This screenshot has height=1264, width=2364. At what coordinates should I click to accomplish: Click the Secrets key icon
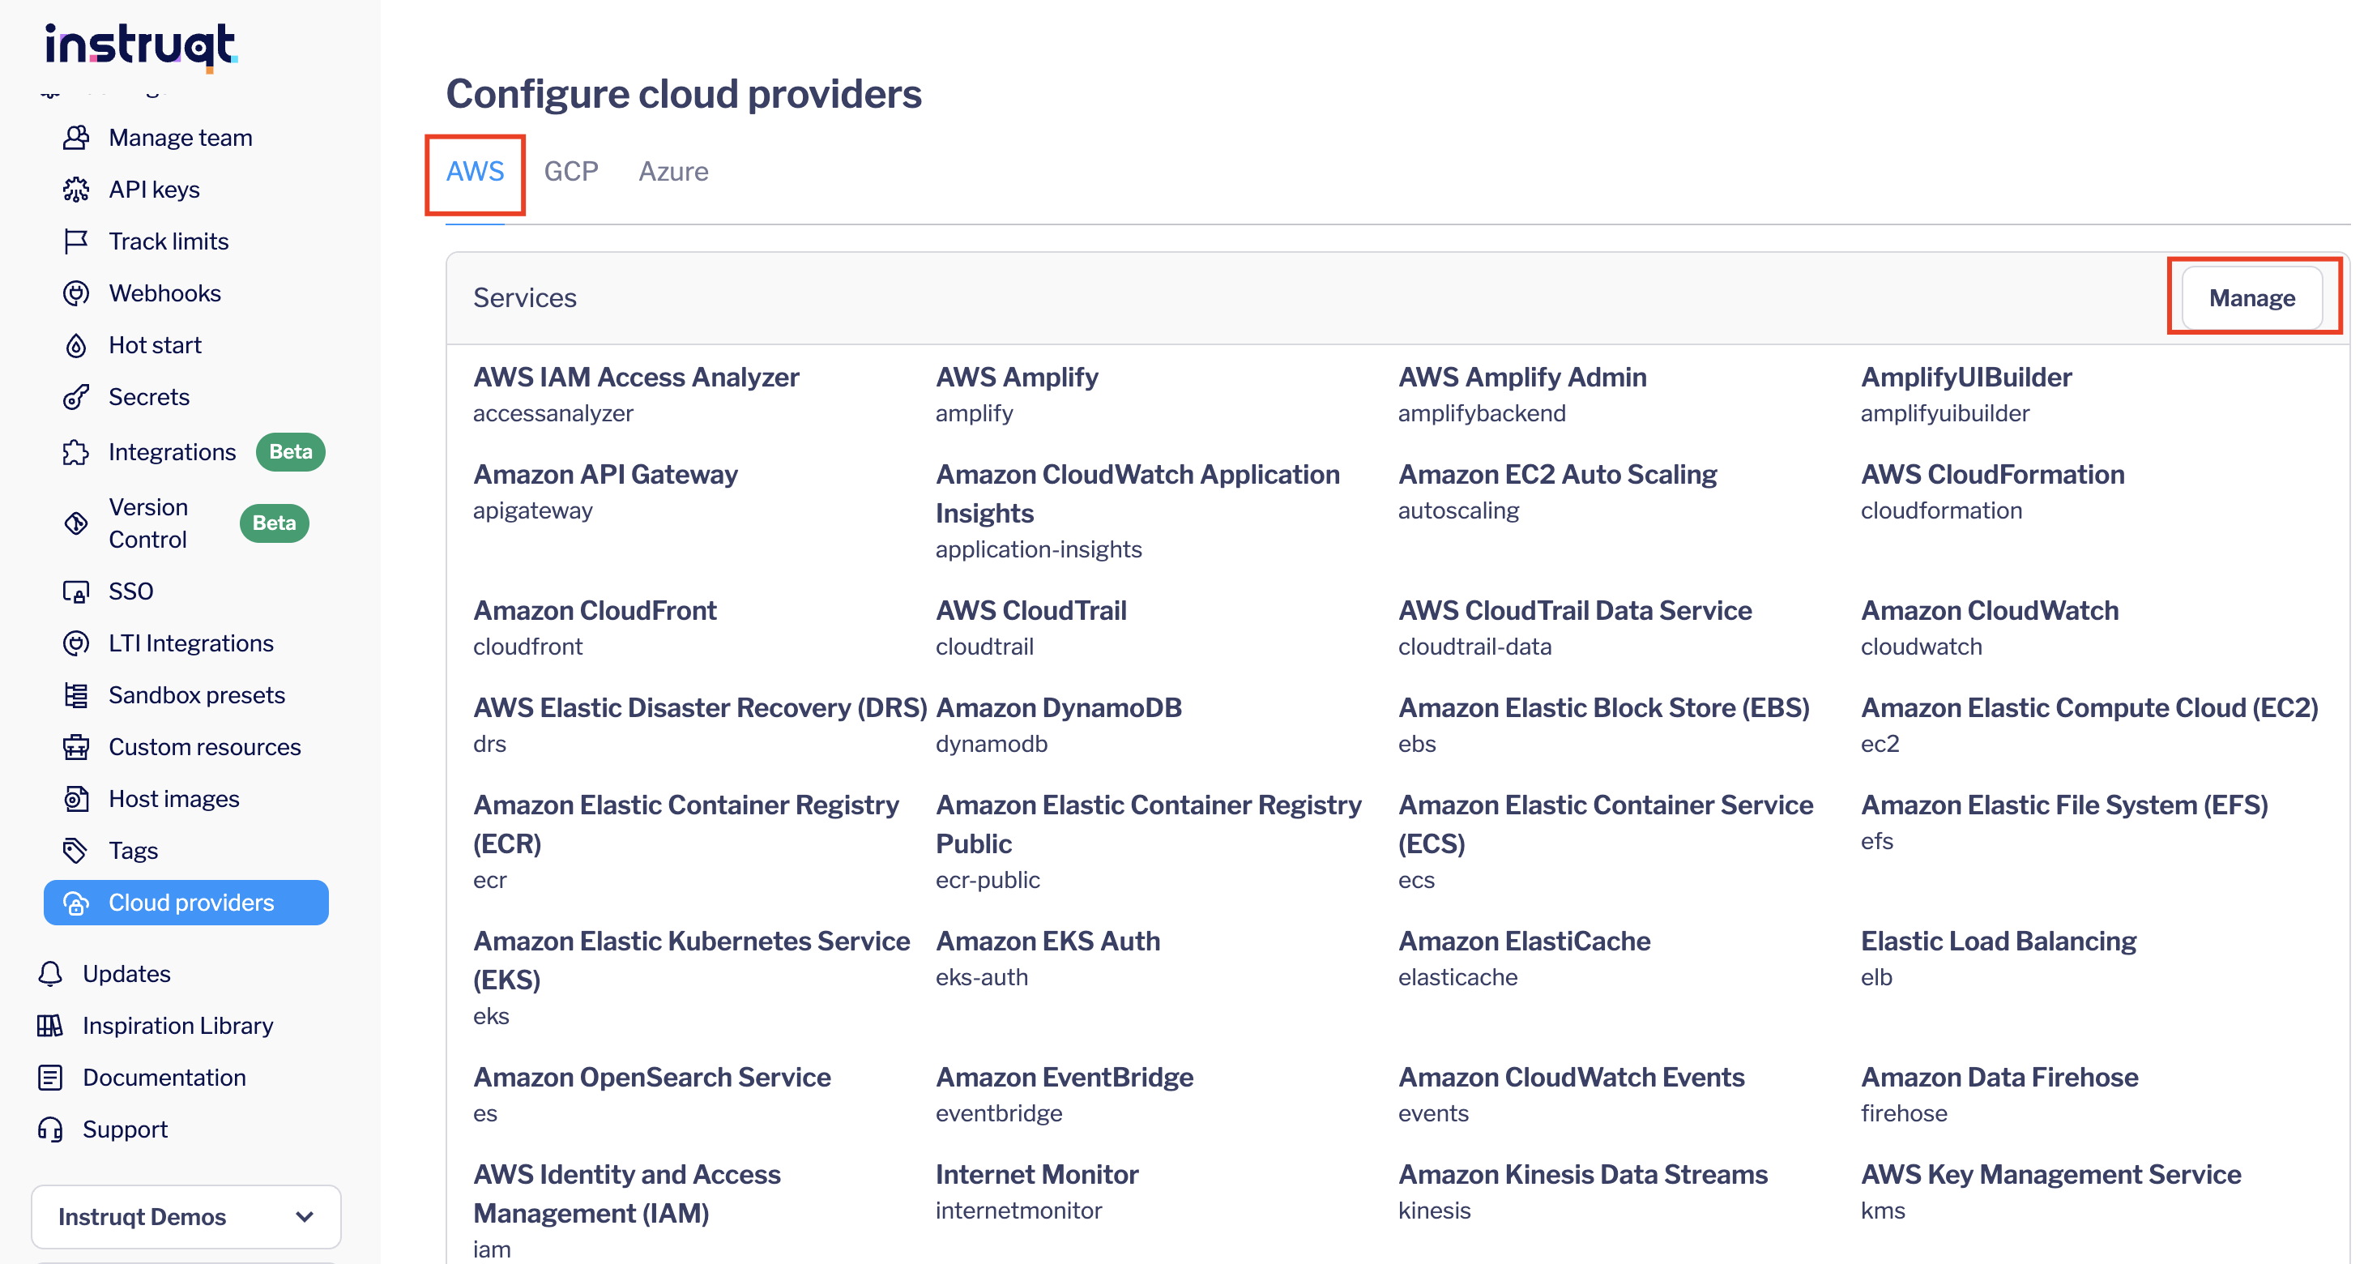[76, 398]
